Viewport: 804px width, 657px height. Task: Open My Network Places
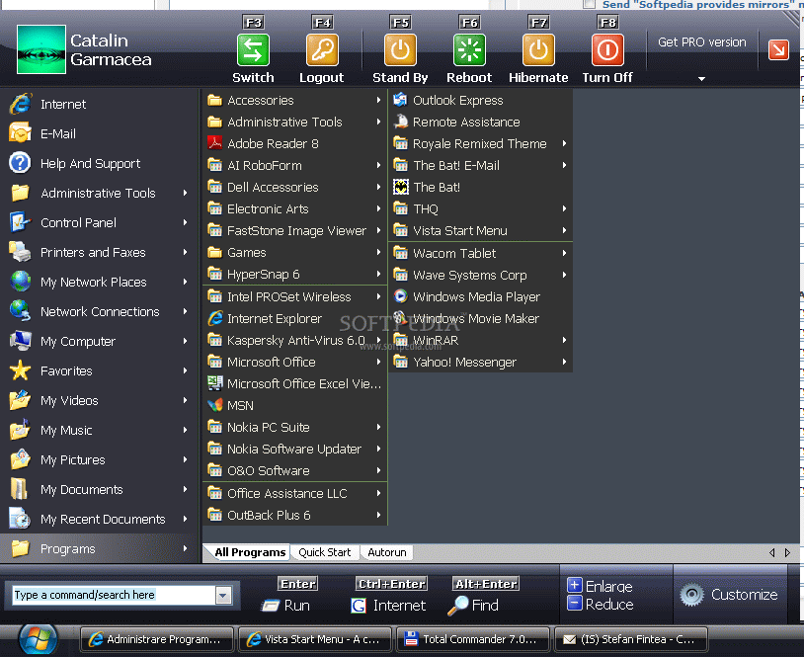pyautogui.click(x=99, y=283)
